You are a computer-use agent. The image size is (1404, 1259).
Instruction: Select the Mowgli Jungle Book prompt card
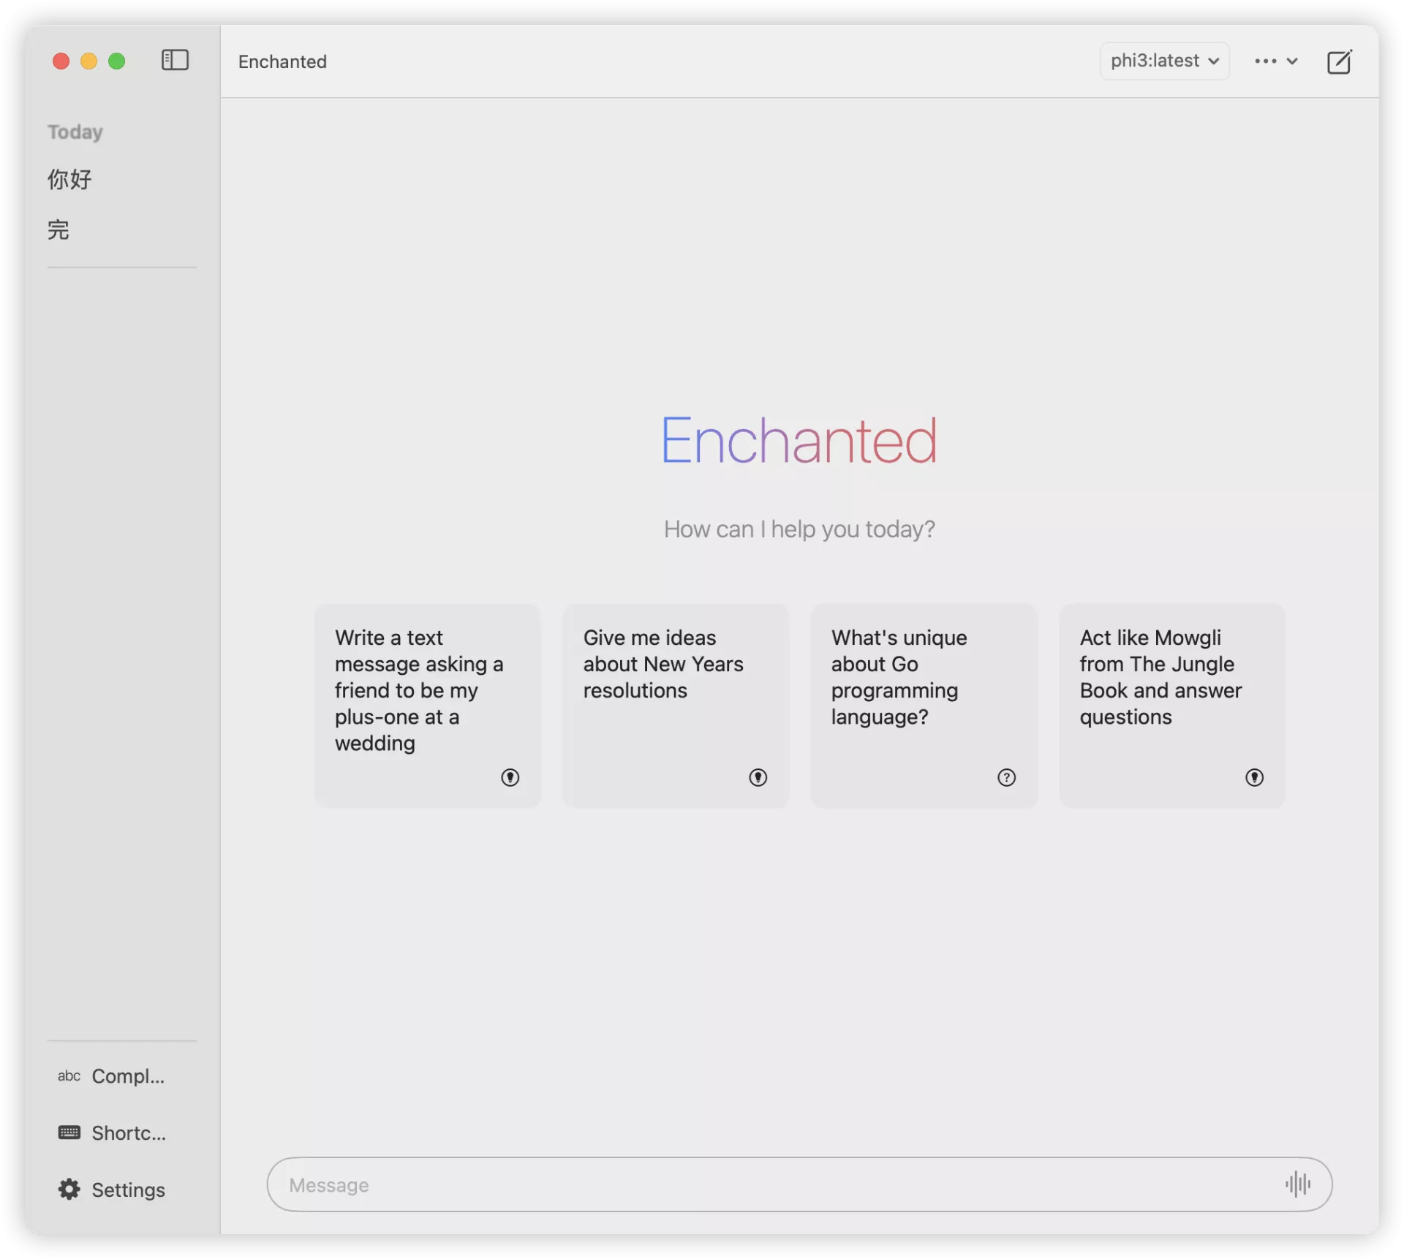click(x=1171, y=705)
